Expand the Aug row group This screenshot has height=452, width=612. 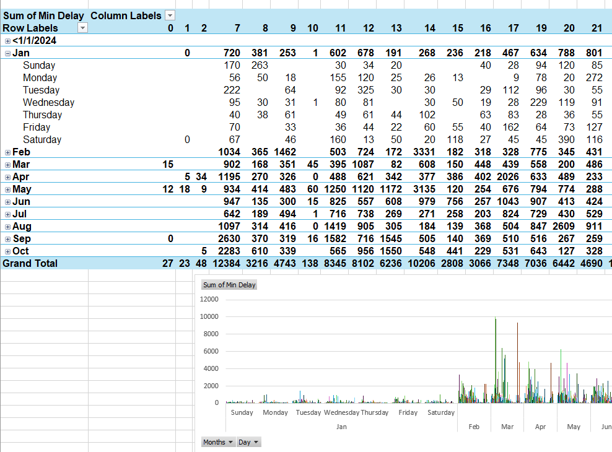[x=7, y=227]
